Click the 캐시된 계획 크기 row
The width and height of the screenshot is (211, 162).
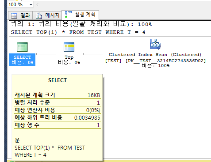(x=57, y=95)
